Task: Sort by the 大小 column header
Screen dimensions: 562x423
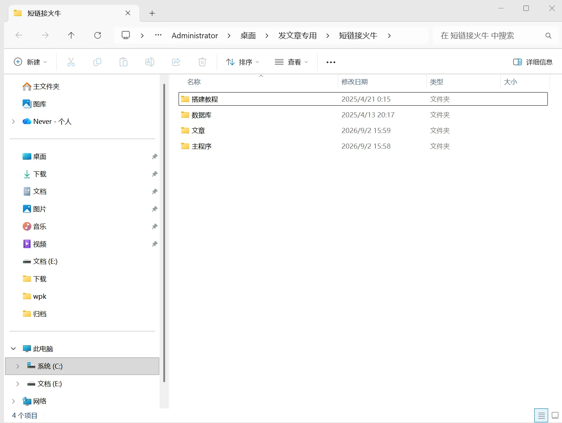Action: point(525,82)
